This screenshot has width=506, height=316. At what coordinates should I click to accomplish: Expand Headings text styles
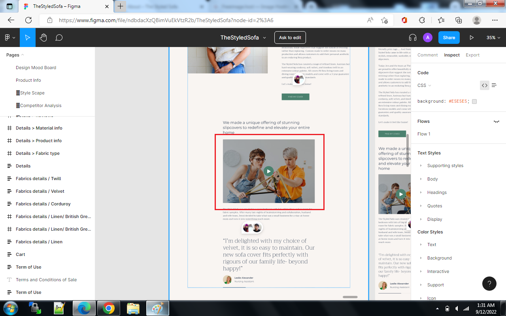click(421, 192)
